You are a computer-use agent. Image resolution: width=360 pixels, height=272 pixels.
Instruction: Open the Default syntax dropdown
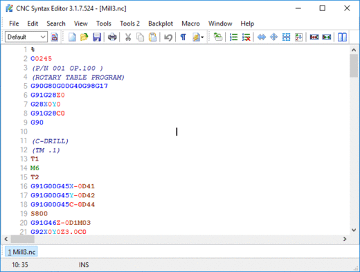(x=26, y=37)
